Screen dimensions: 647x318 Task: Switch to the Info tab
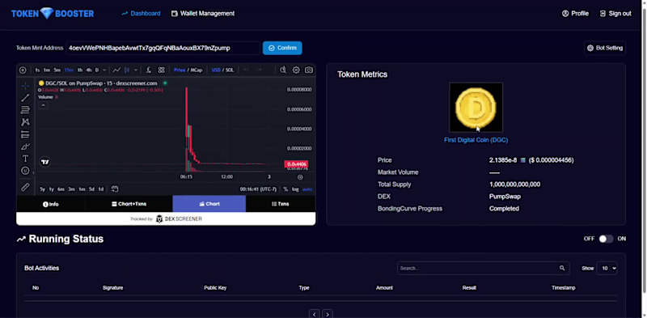point(51,204)
